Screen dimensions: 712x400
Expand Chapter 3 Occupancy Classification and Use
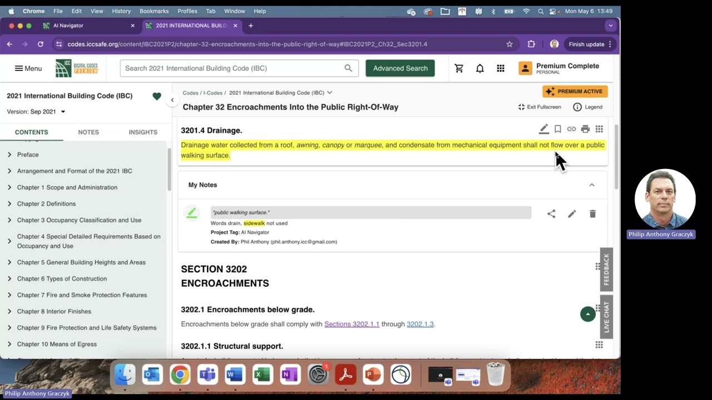click(x=9, y=220)
